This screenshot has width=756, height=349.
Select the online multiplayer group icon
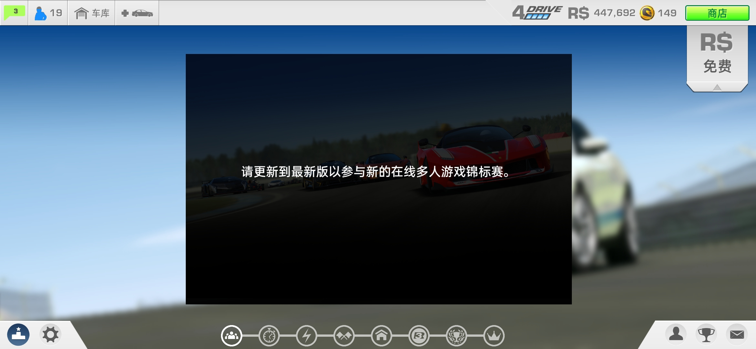(x=232, y=336)
